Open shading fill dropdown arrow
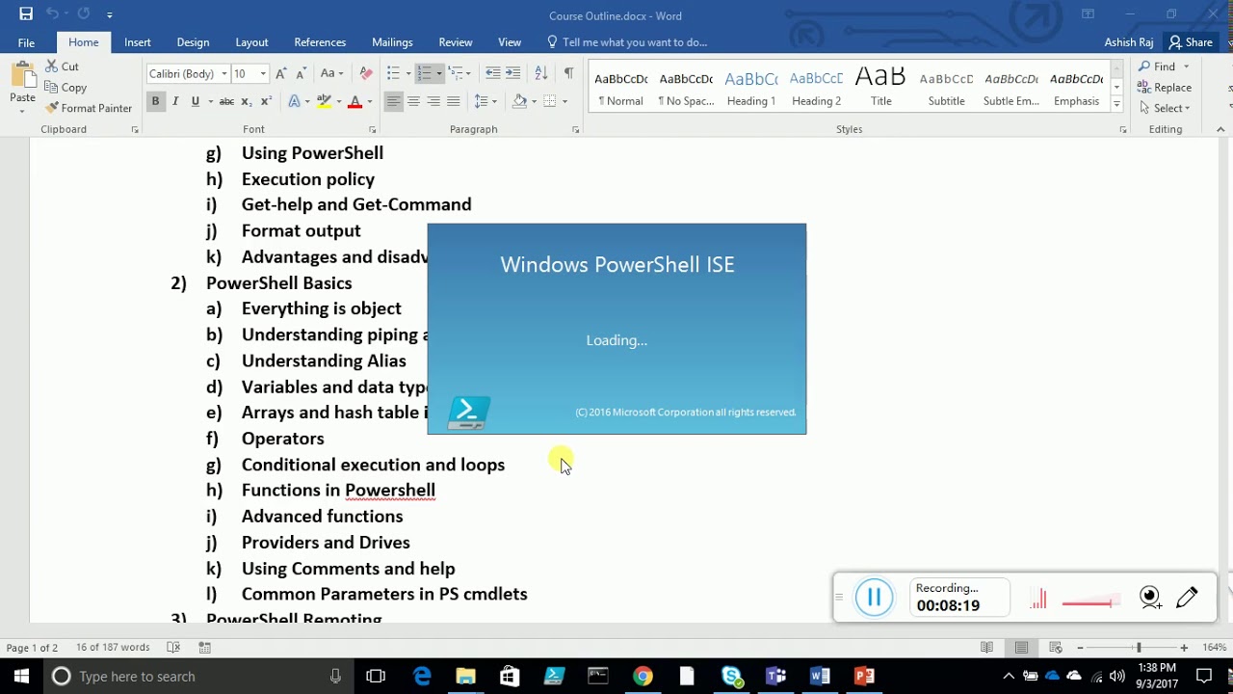 (x=533, y=101)
